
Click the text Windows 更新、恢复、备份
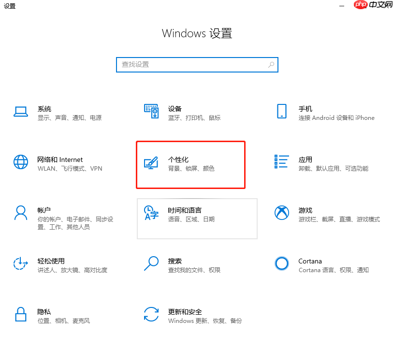tap(205, 321)
